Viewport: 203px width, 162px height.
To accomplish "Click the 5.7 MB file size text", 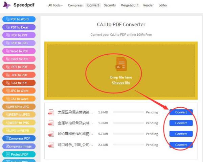I will (x=103, y=134).
